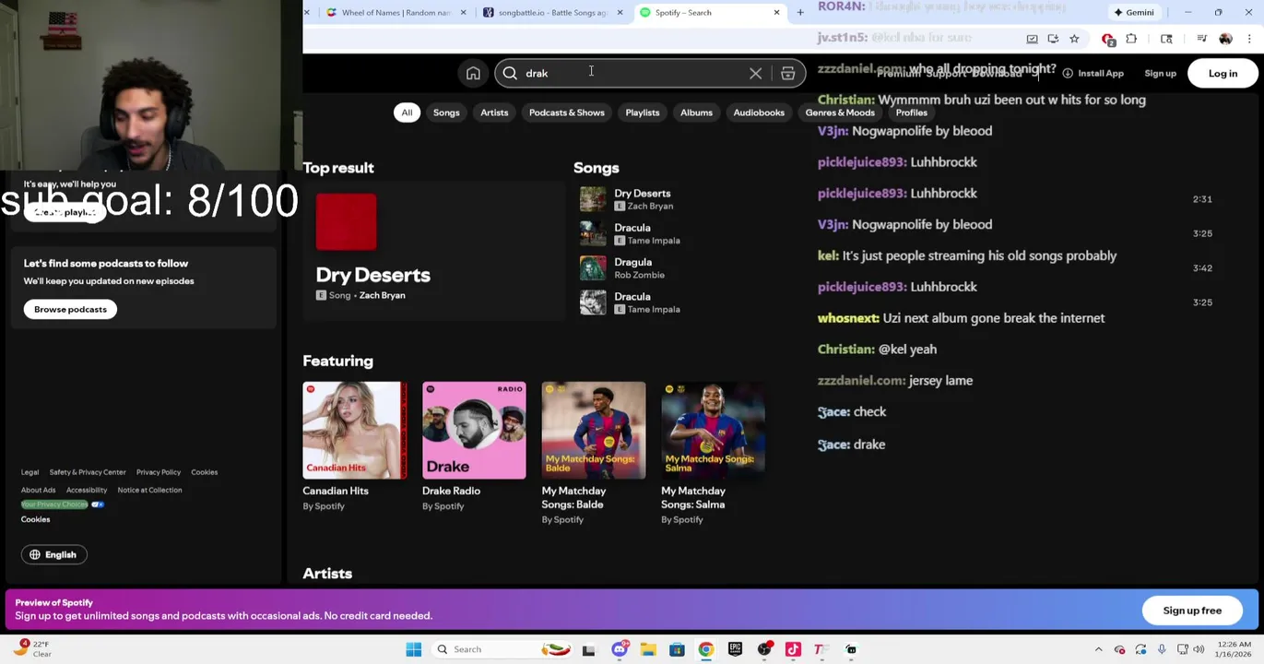Viewport: 1264px width, 664px height.
Task: Close the songbattle.io tab
Action: point(620,13)
